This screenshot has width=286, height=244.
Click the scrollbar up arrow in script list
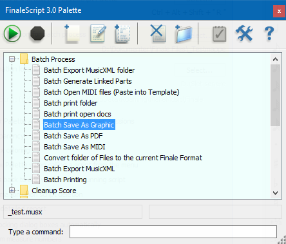[275, 59]
